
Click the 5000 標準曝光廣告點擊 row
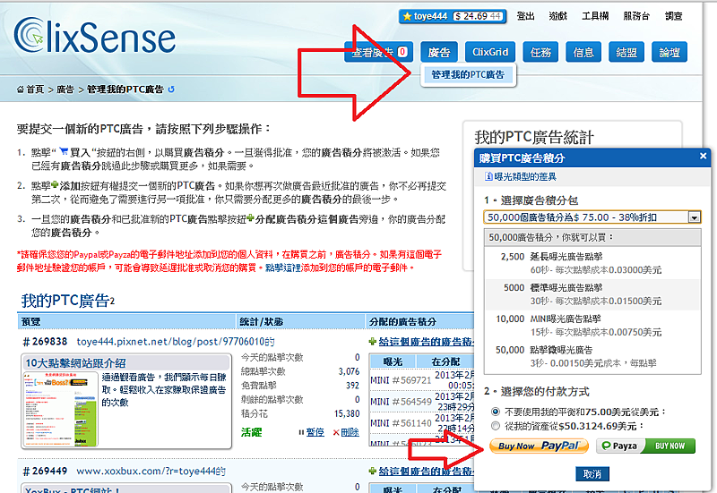click(592, 294)
